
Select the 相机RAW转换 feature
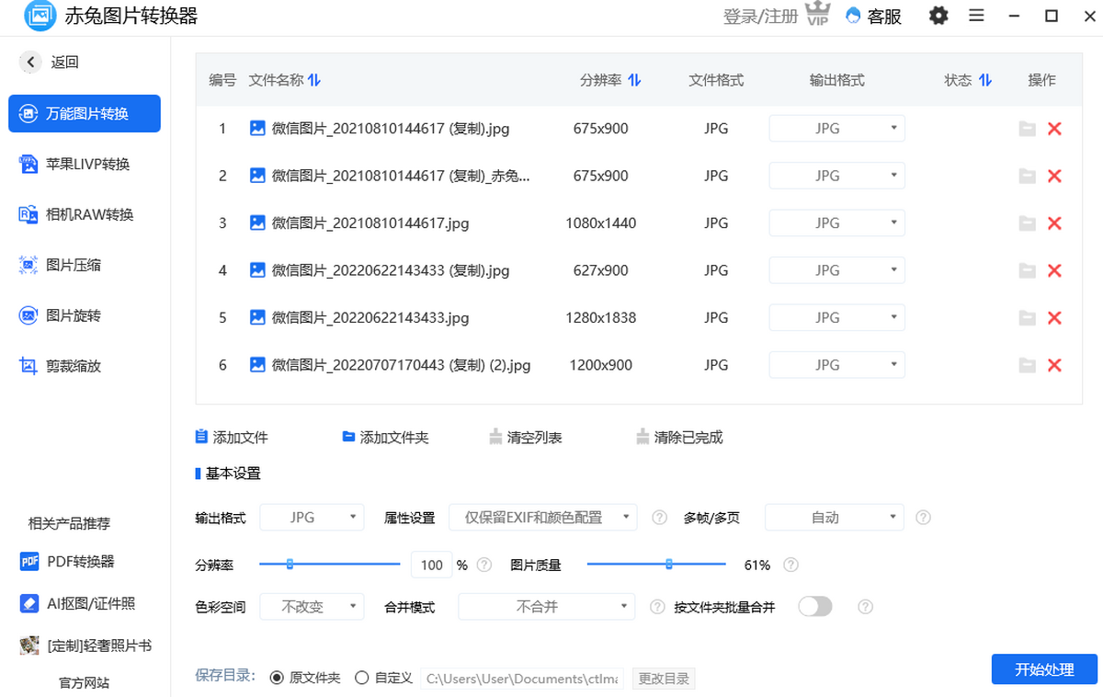[85, 214]
